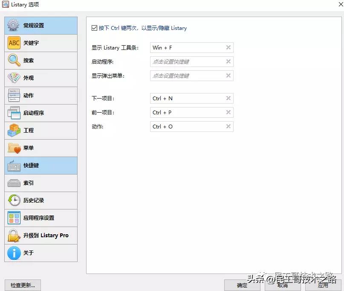
Task: Confirm with the 确定 button
Action: (x=242, y=285)
